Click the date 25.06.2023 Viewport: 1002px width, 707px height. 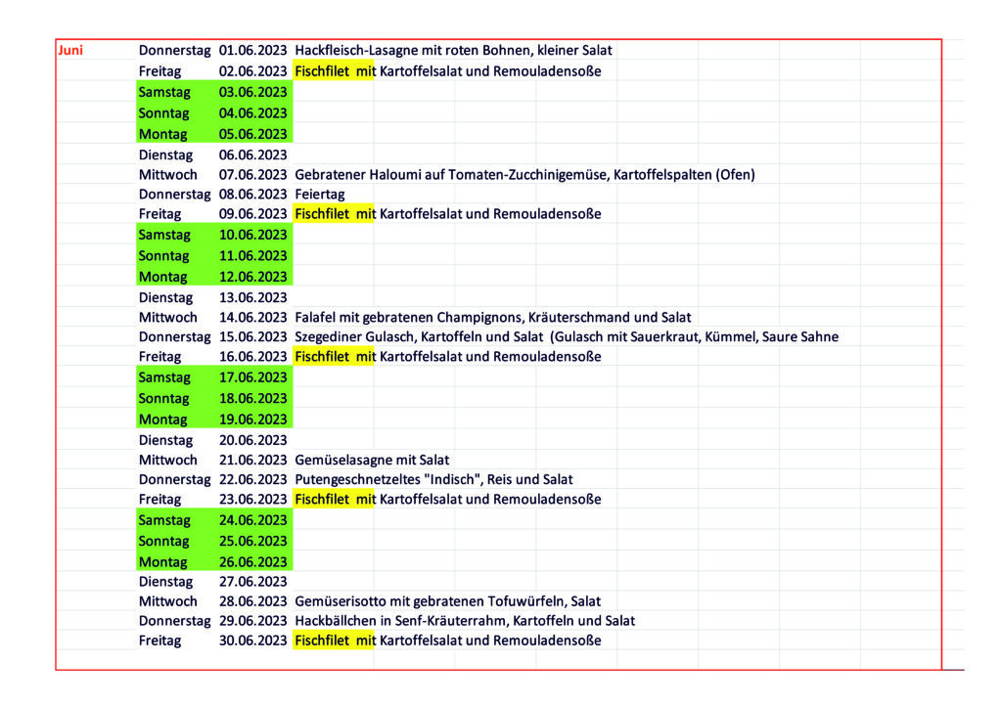pyautogui.click(x=252, y=542)
